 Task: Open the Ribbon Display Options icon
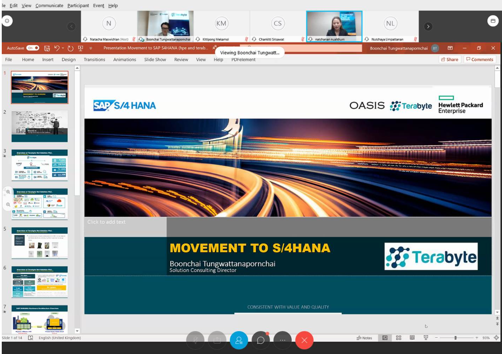[450, 48]
